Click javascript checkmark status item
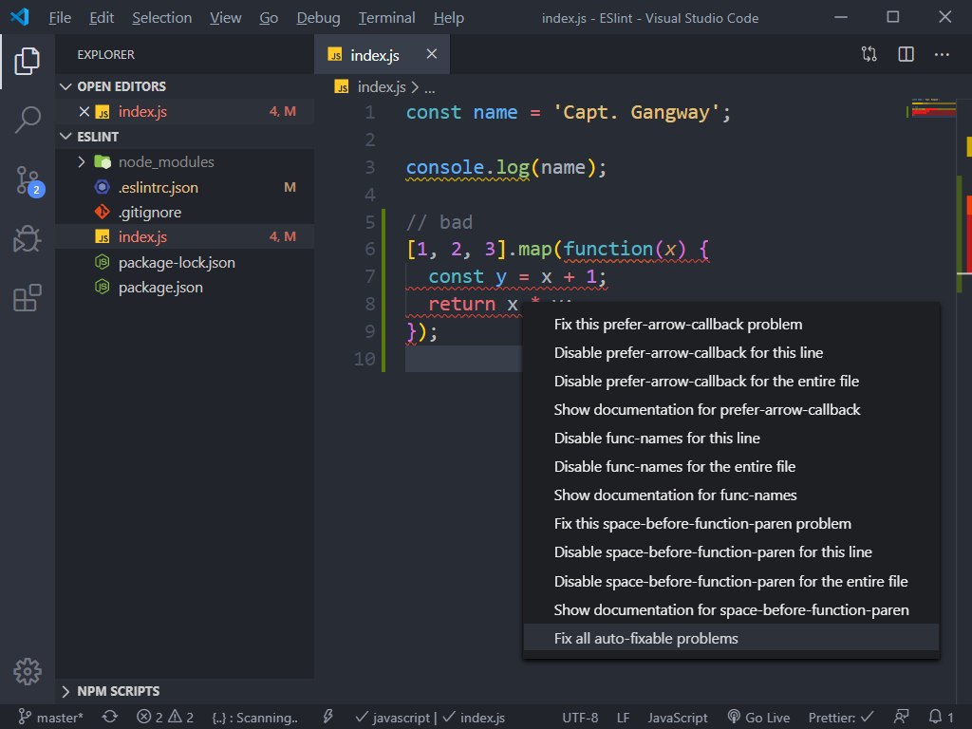The width and height of the screenshot is (972, 729). [x=392, y=718]
